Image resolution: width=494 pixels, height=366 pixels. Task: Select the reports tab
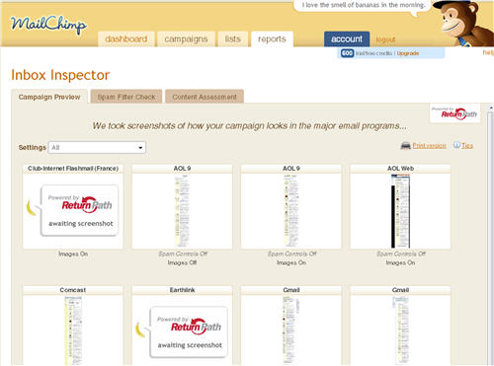tap(272, 38)
